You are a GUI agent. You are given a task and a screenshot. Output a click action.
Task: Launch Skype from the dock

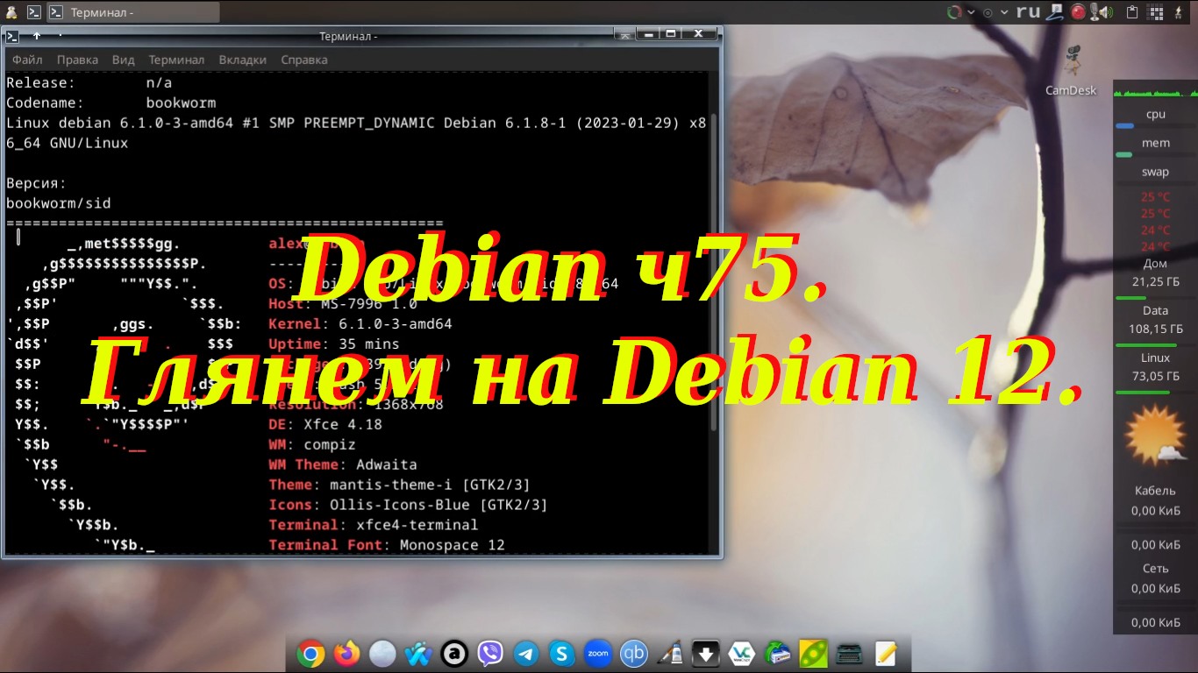562,653
